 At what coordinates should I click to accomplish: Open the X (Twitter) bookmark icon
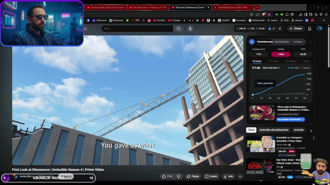click(144, 20)
